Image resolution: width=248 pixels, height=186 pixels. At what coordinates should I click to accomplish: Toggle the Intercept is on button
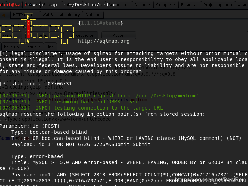coord(81,35)
